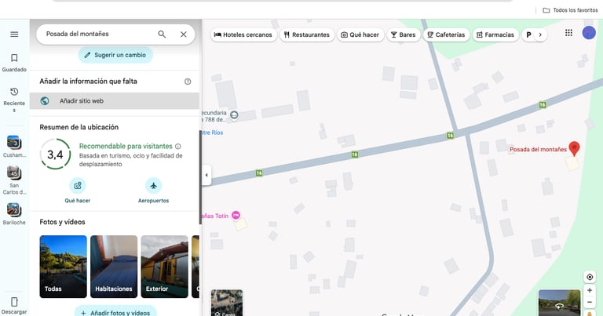Click the search magnifier icon
This screenshot has width=603, height=316.
[162, 35]
